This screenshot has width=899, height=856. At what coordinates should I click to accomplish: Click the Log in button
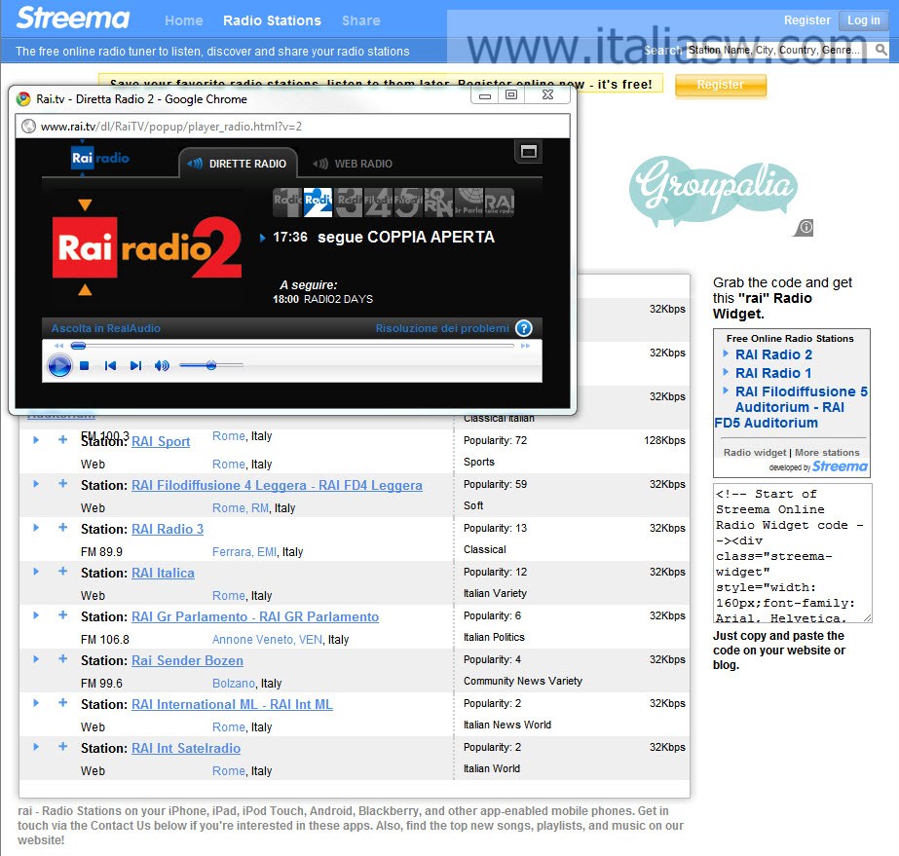pos(864,20)
